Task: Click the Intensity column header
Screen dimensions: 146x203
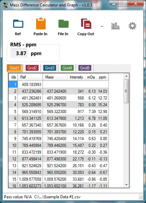Action: click(x=76, y=77)
